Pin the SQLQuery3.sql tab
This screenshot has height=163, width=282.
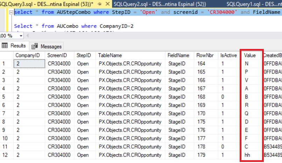[99, 4]
